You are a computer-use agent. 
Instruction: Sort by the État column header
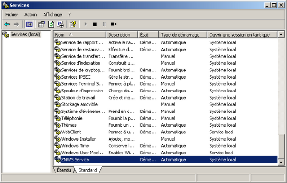(148, 35)
